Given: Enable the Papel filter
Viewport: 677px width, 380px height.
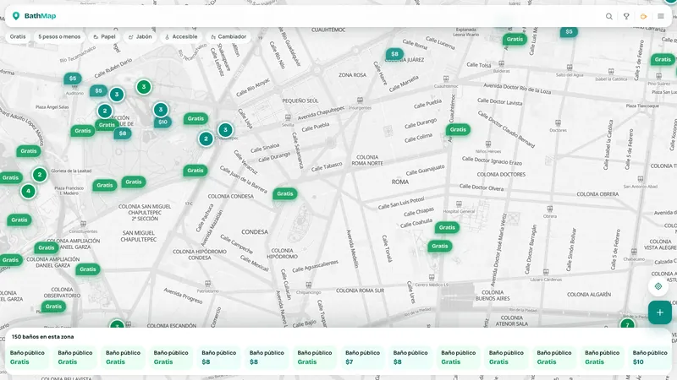Looking at the screenshot, I should click(104, 36).
